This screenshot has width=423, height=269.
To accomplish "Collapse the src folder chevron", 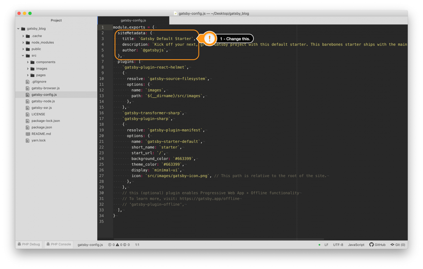I will [x=23, y=56].
